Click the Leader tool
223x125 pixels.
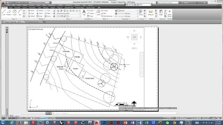pos(91,14)
